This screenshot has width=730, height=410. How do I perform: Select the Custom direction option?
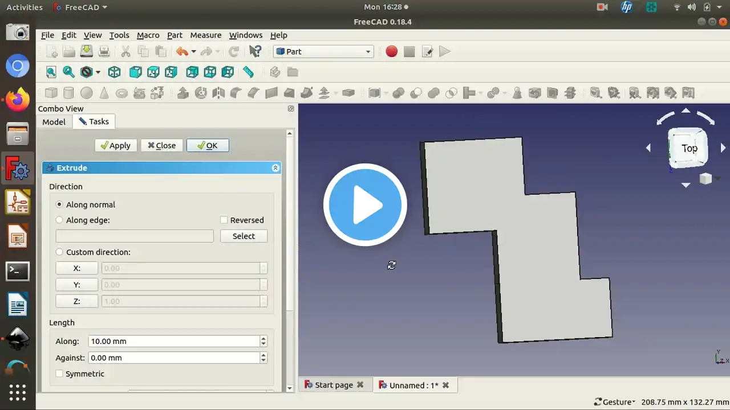tap(59, 252)
